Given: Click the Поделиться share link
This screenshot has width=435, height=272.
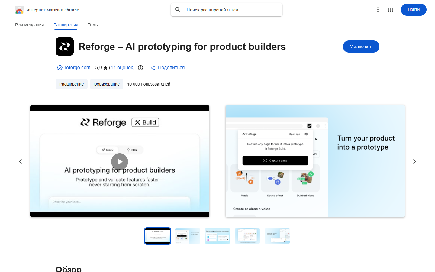Looking at the screenshot, I should [171, 68].
